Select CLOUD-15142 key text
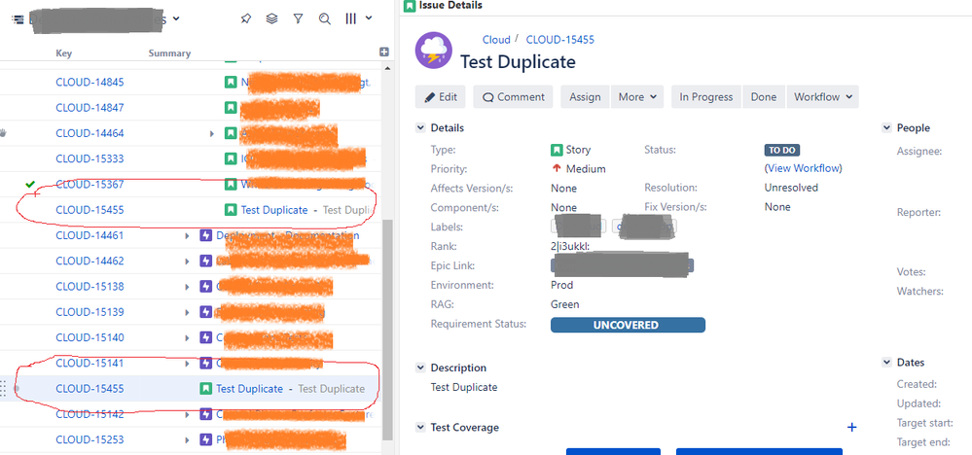 pos(90,414)
